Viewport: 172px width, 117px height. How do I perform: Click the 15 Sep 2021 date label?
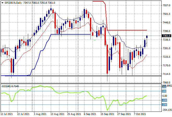(x=107, y=114)
